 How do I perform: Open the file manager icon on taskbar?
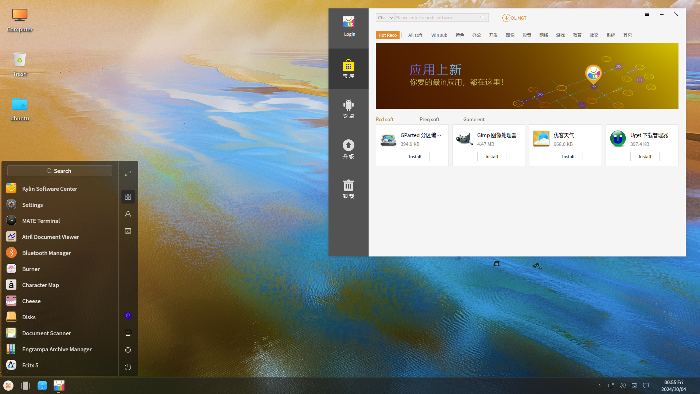click(42, 386)
